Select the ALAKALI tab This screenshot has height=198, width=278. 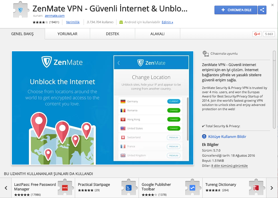click(158, 34)
